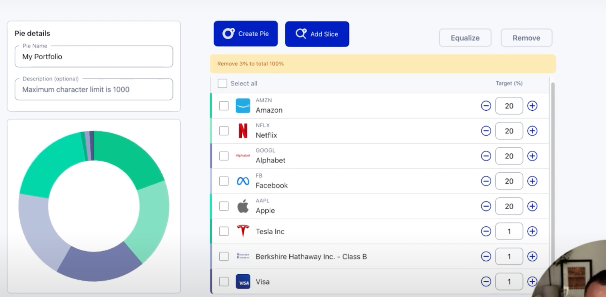Decrease Berkshire Hathaway target with minus icon
Screen dimensions: 606x297
(486, 256)
